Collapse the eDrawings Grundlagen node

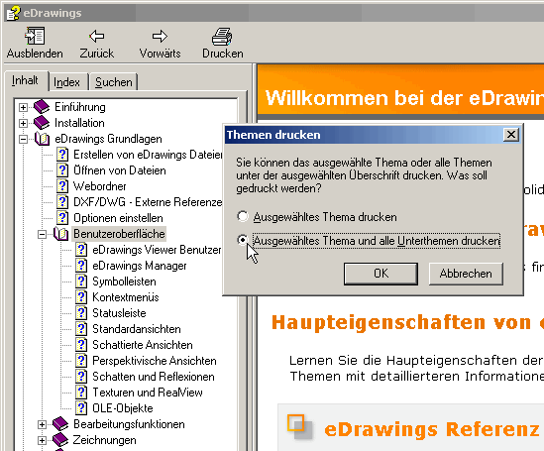tap(23, 139)
